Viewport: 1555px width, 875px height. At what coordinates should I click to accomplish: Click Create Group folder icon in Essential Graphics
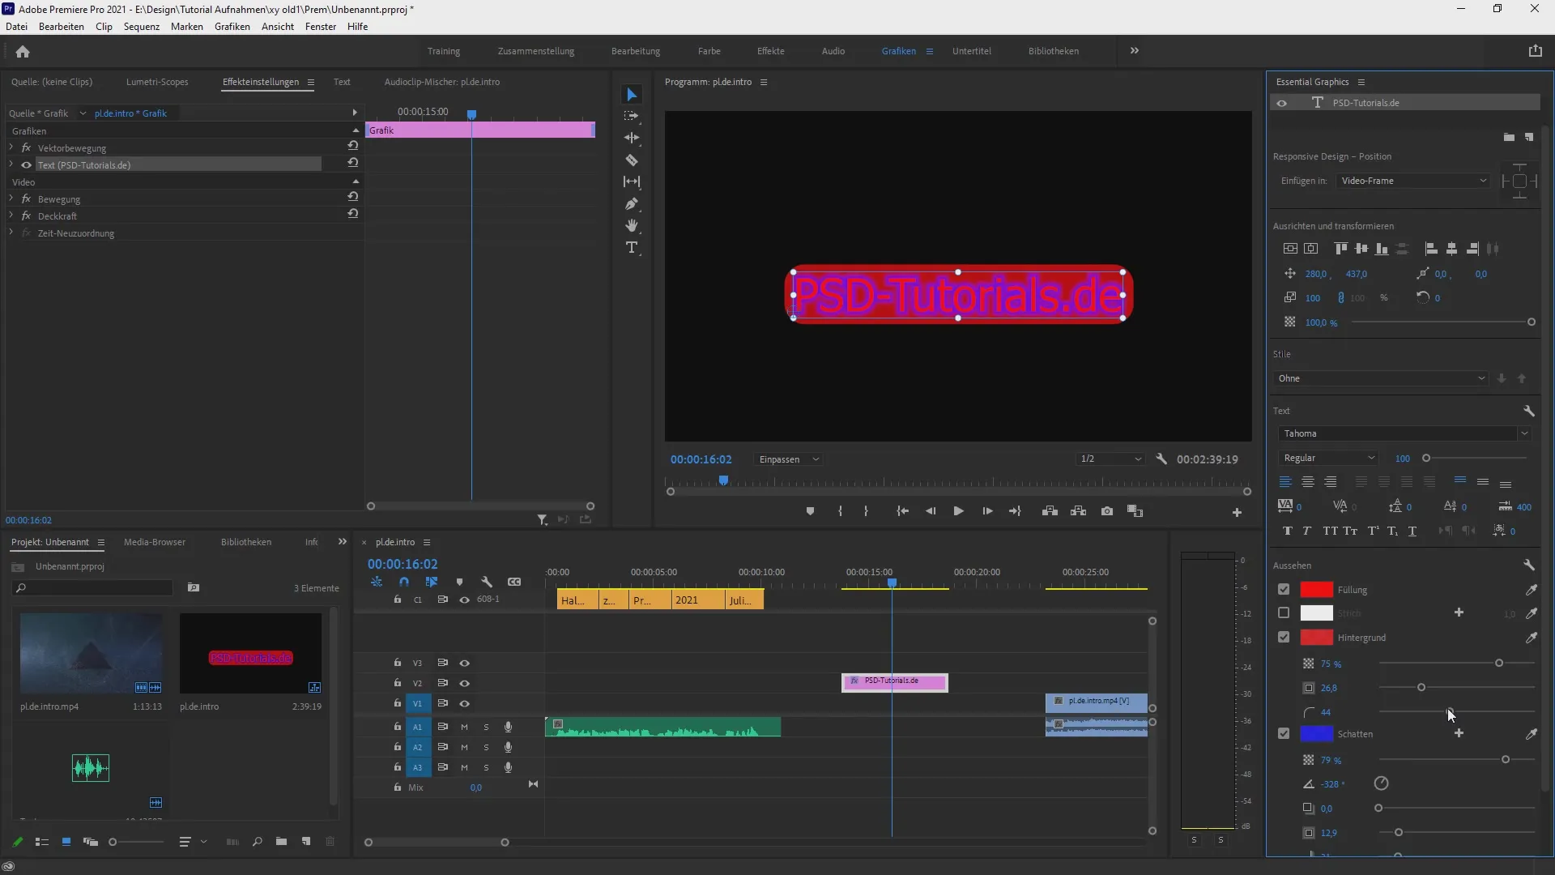click(x=1509, y=137)
